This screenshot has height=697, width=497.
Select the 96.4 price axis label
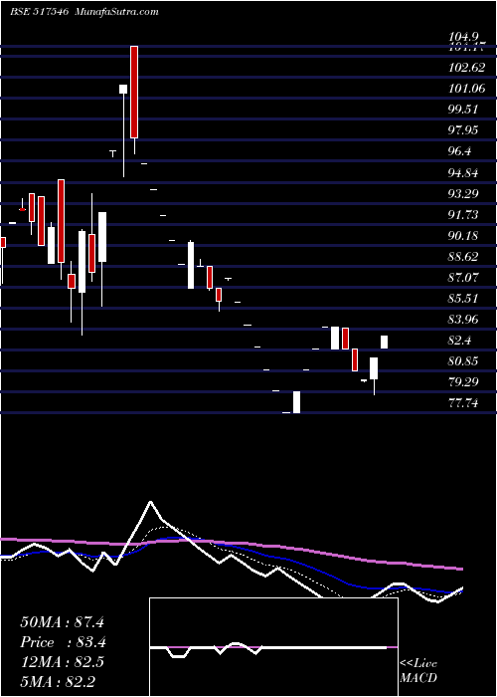click(x=459, y=151)
